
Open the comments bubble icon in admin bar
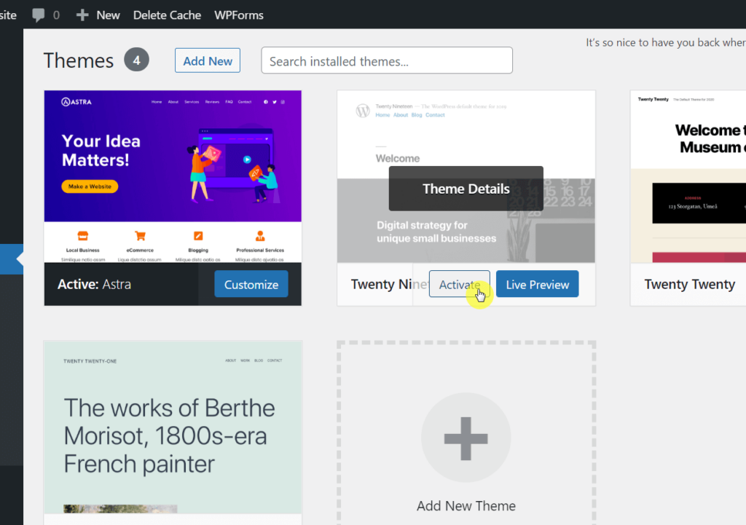click(39, 15)
